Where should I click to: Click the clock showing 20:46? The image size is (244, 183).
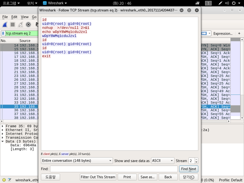pos(122,3)
